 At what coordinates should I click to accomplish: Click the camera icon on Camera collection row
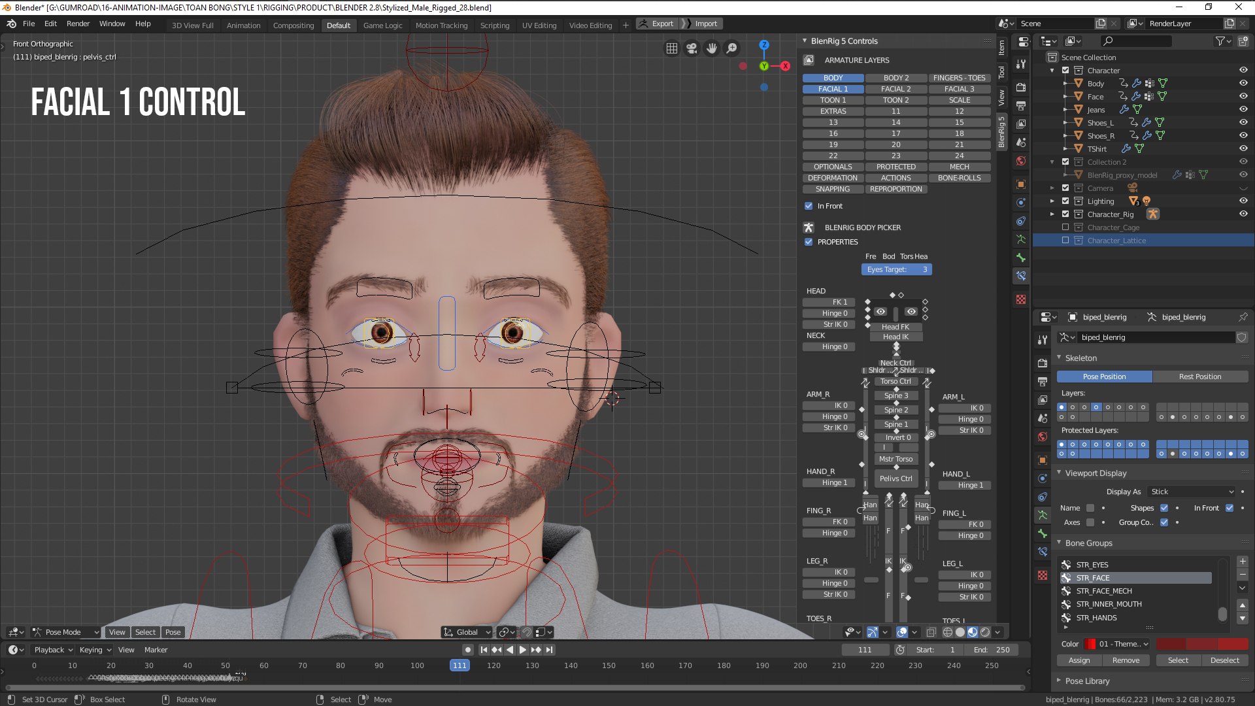pyautogui.click(x=1133, y=188)
